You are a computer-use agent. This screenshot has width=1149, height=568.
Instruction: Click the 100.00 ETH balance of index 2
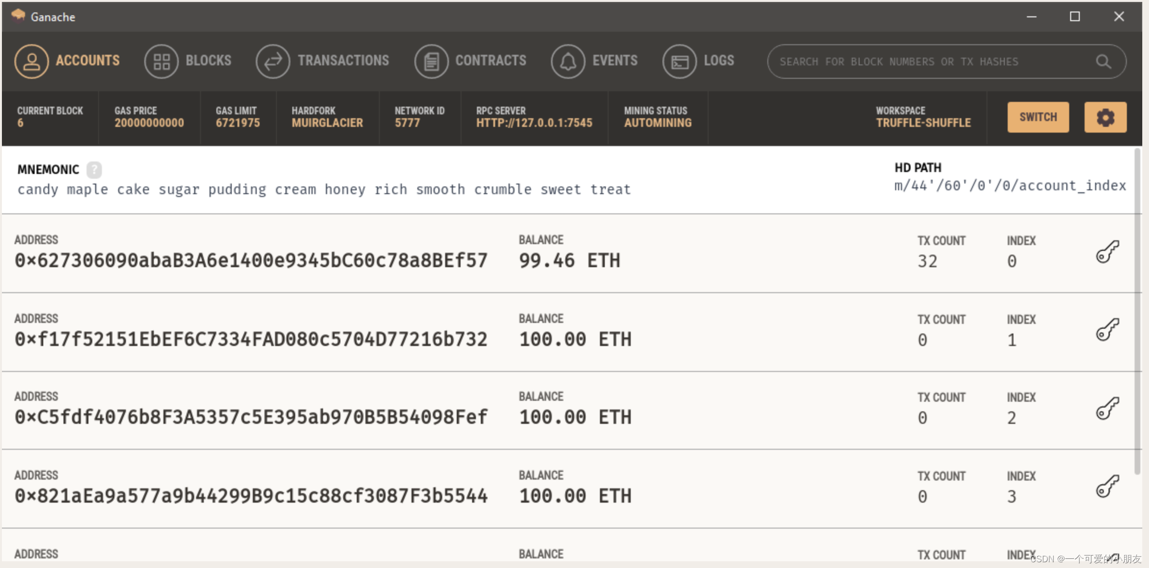[575, 418]
